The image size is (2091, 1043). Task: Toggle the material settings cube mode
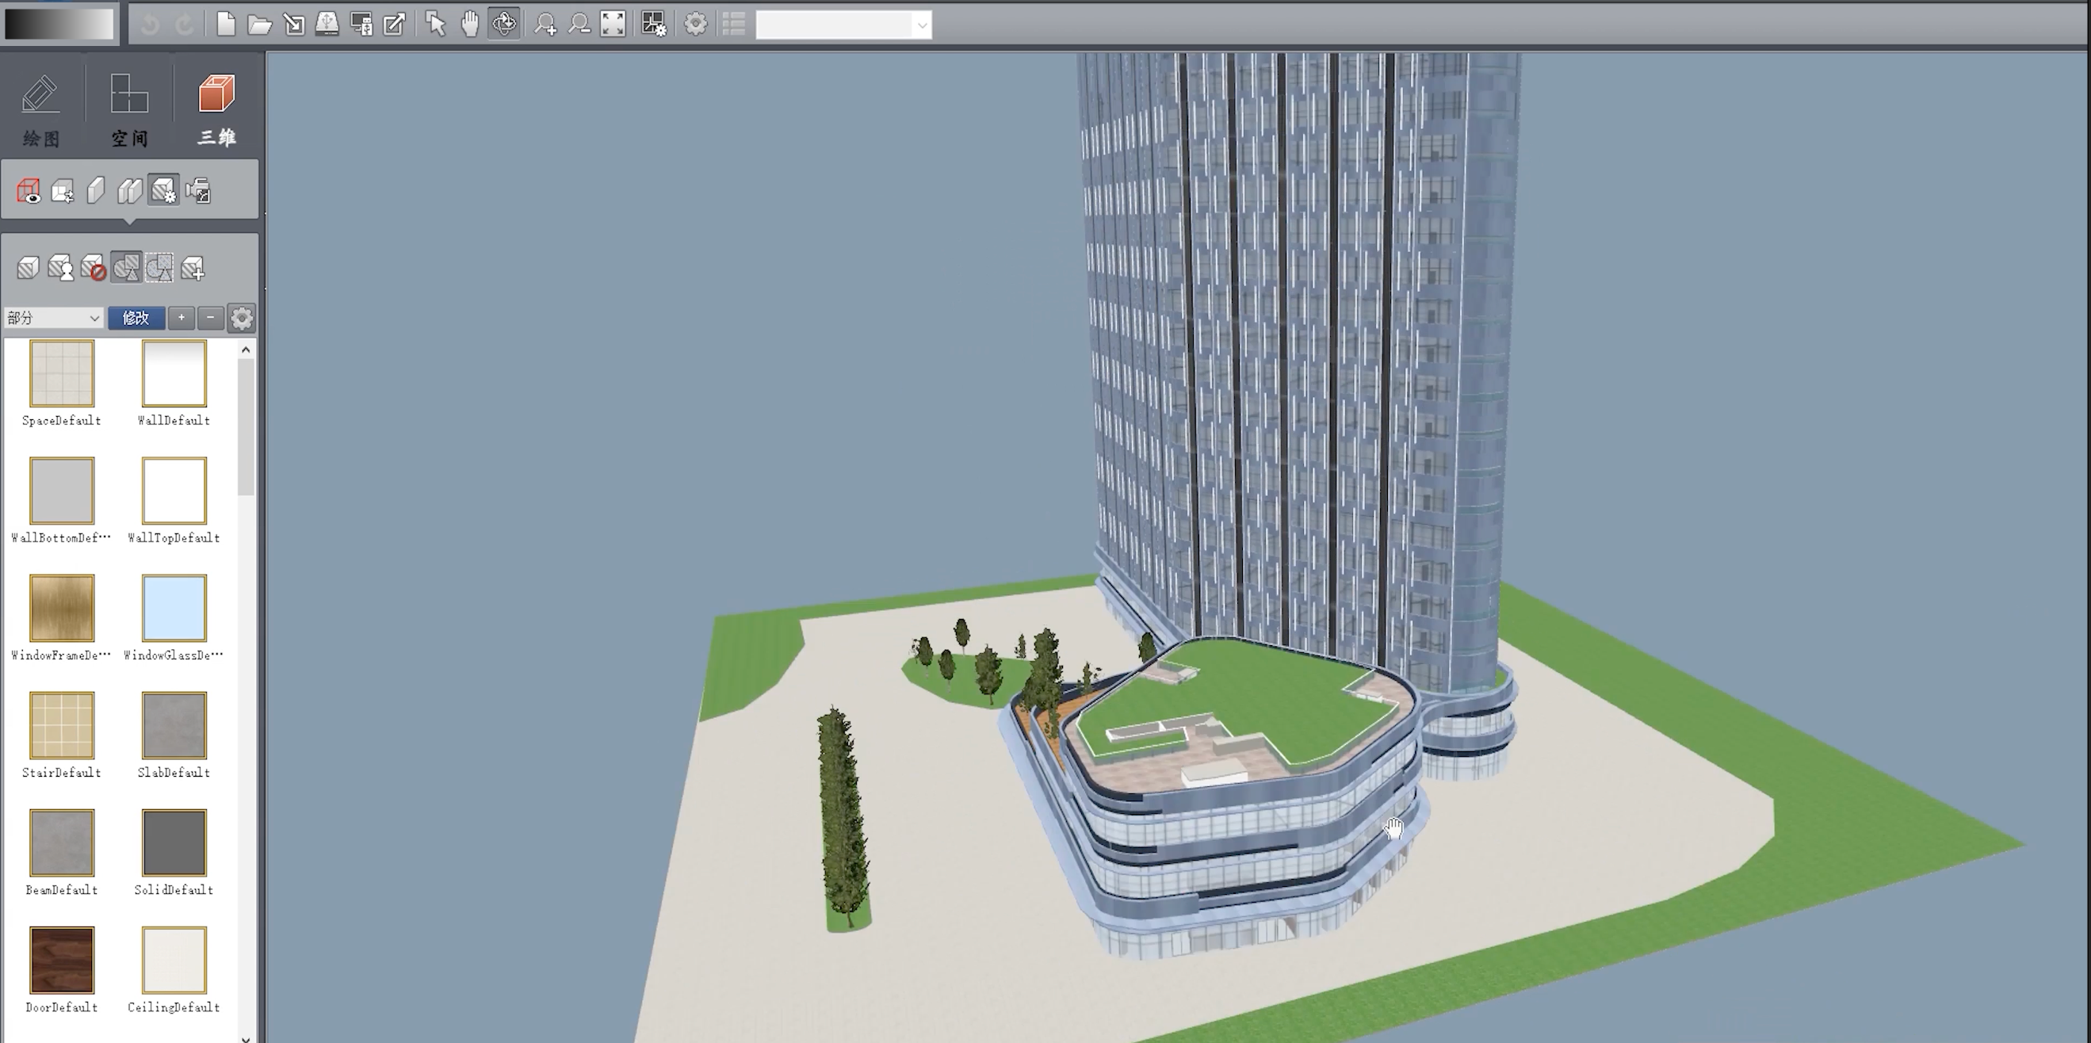coord(164,192)
